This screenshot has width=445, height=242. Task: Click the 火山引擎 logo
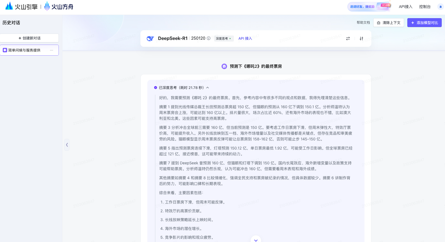pos(21,6)
